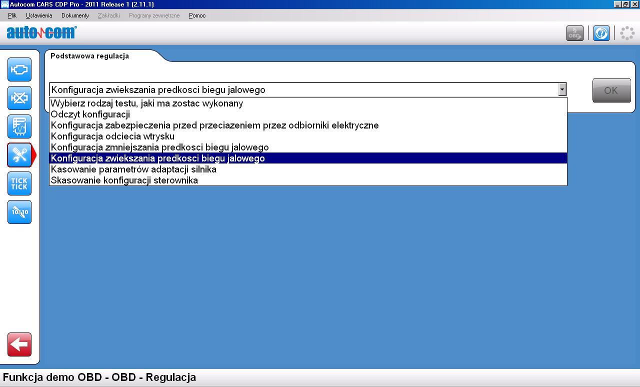Close the Autocom window
This screenshot has height=387, width=640.
coord(634,4)
